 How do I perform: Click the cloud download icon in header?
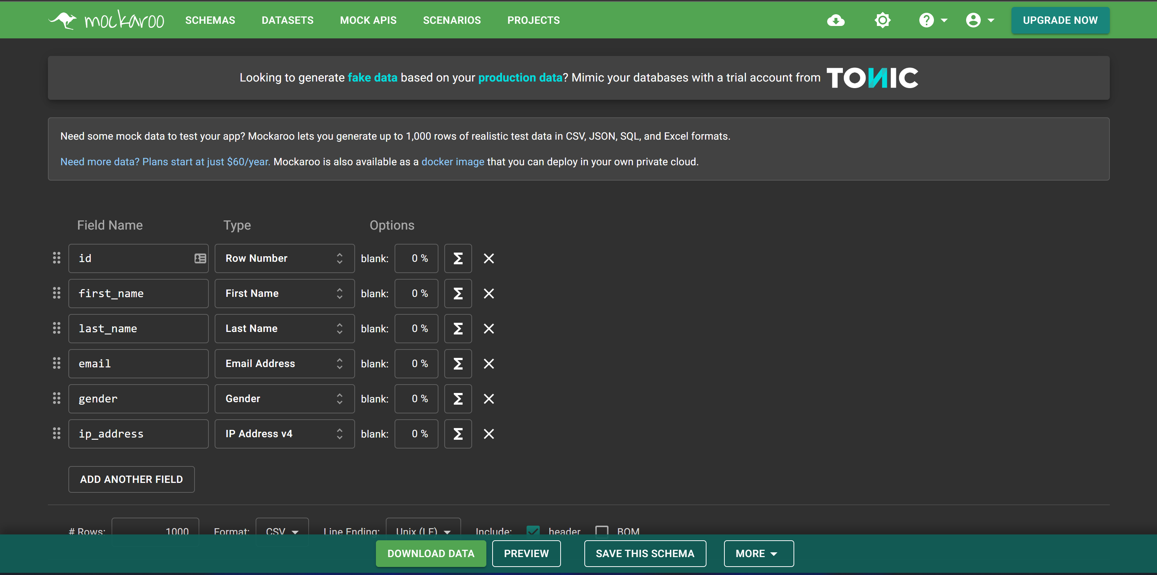pos(836,20)
